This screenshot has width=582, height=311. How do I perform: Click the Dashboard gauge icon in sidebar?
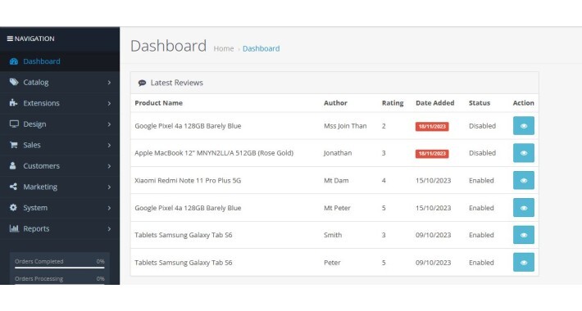pyautogui.click(x=14, y=61)
